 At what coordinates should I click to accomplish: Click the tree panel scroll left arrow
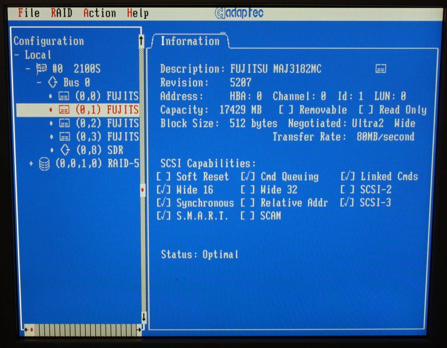point(26,330)
